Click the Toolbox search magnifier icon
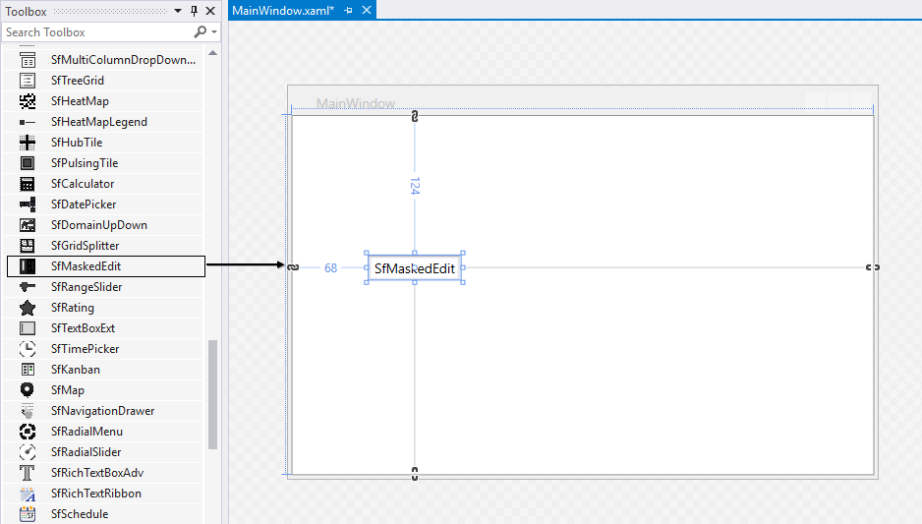 click(200, 31)
